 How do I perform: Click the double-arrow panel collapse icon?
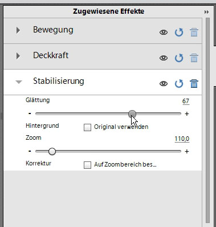point(206,12)
